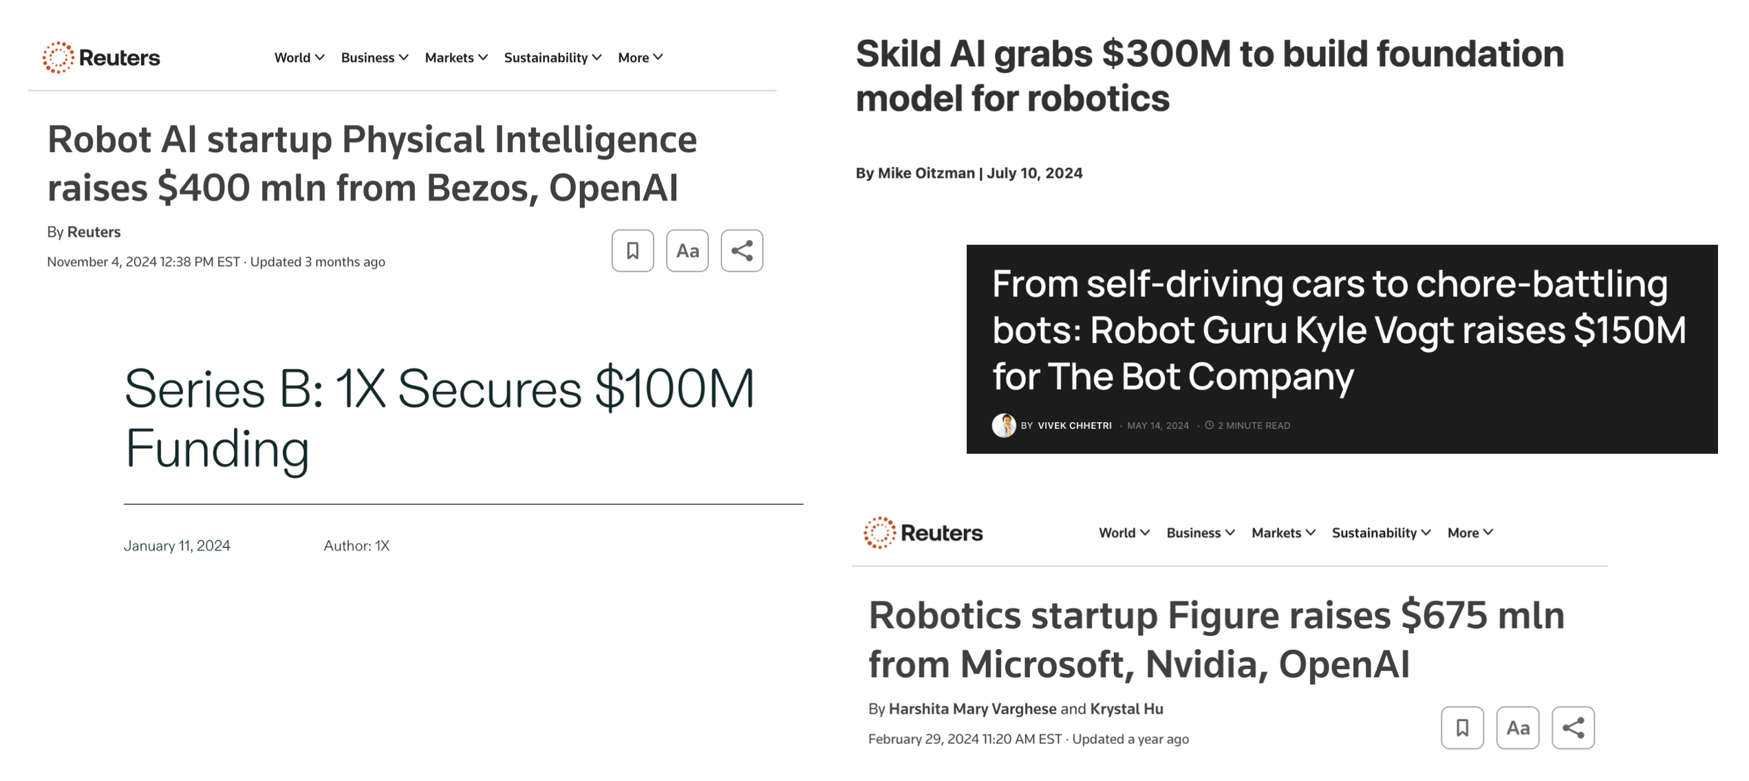Click the Mike Oitzman author name
Image resolution: width=1749 pixels, height=781 pixels.
click(925, 173)
